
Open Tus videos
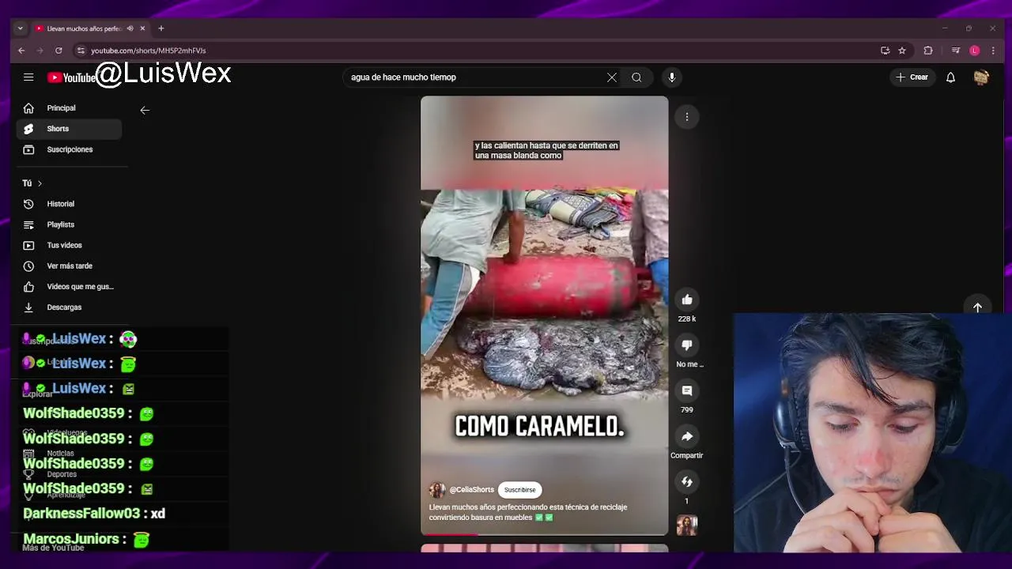coord(69,245)
